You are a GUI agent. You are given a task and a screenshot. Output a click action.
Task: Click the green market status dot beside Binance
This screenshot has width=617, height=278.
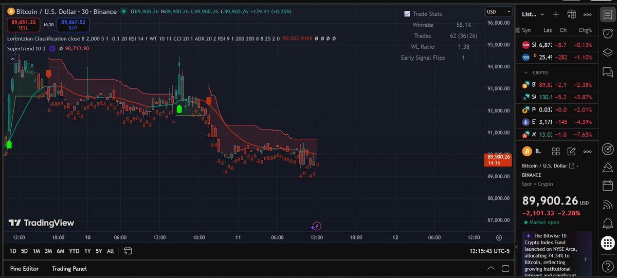tap(125, 11)
